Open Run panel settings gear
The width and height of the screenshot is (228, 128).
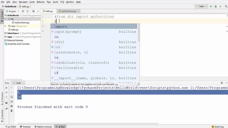click(x=222, y=83)
